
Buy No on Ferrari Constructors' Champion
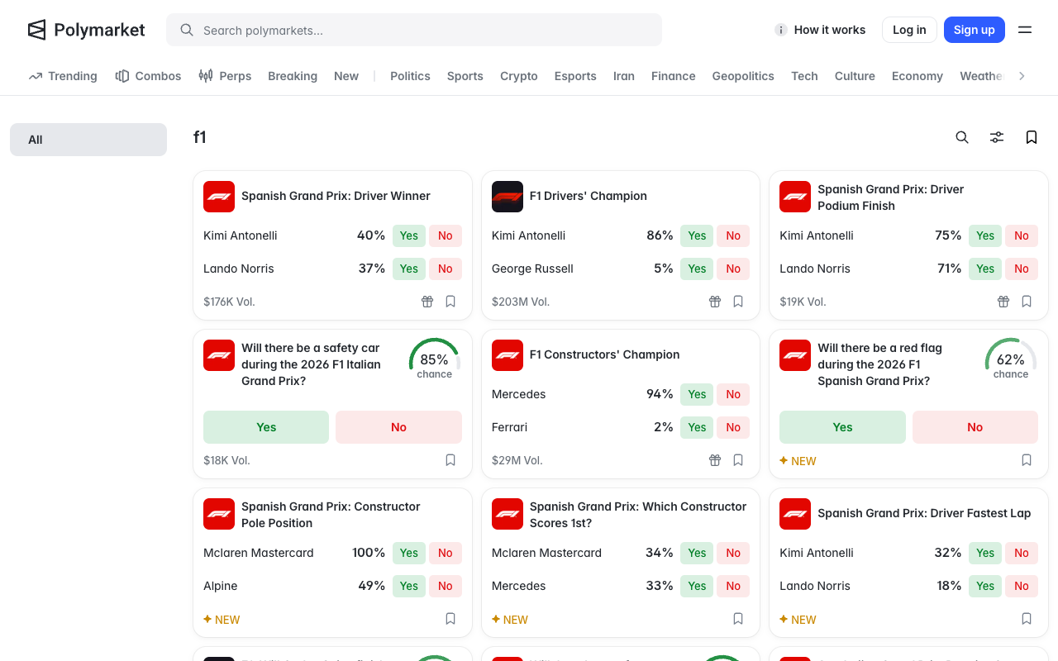click(x=733, y=427)
